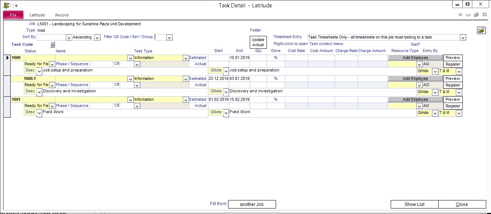
Task: Click the small 'o' button beside Task Code
Action: point(52,45)
